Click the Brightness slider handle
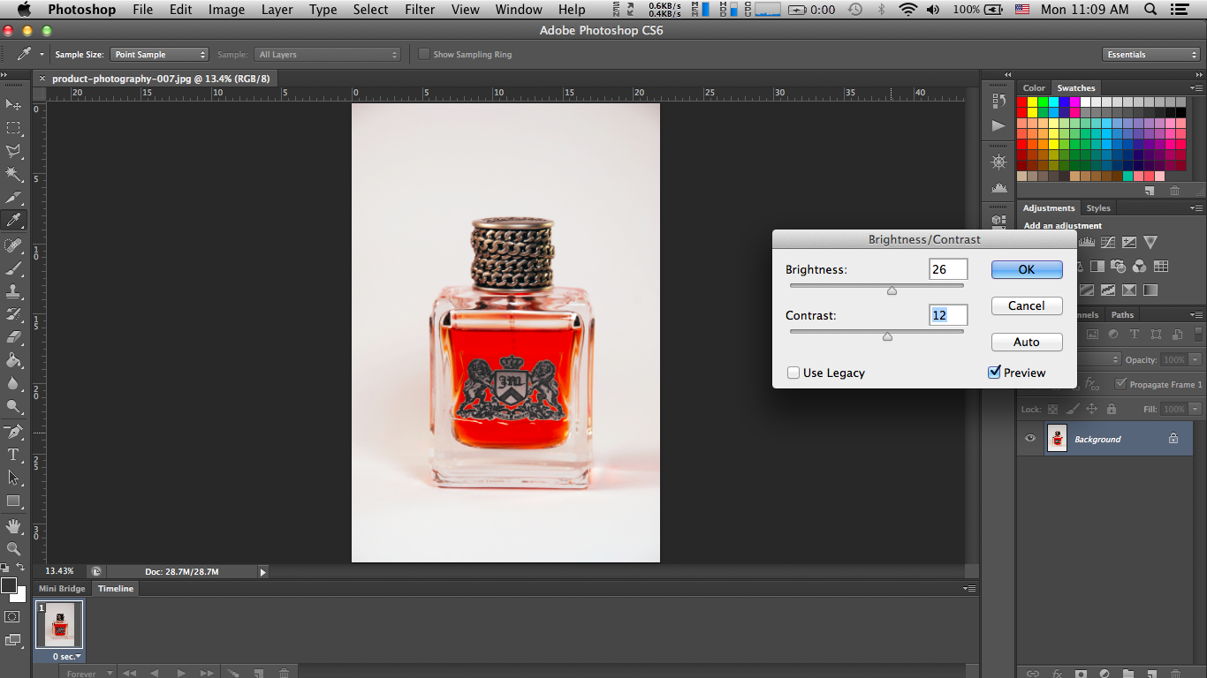1207x678 pixels. (892, 290)
